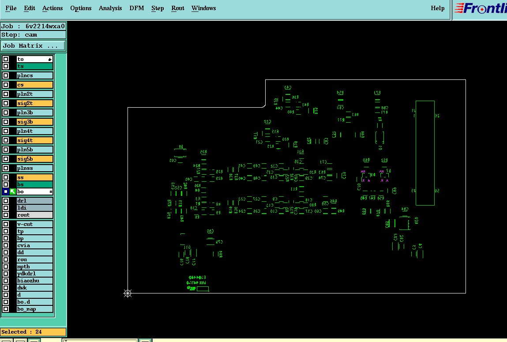
Task: Toggle the checkbox beside layer bo
Action: 5,192
